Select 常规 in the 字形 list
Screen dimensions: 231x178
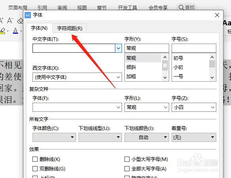[x=143, y=58]
